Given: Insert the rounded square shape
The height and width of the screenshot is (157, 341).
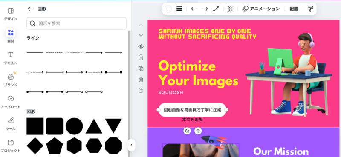Looking at the screenshot, I should (x=55, y=126).
